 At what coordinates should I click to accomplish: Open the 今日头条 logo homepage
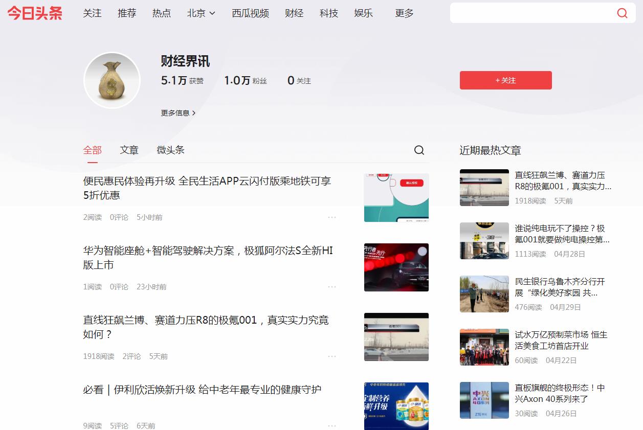pyautogui.click(x=35, y=13)
